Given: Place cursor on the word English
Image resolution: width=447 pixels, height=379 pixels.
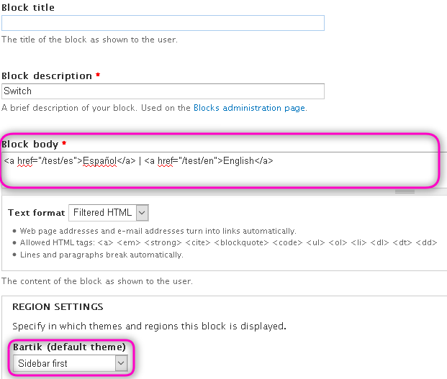Looking at the screenshot, I should tap(238, 161).
